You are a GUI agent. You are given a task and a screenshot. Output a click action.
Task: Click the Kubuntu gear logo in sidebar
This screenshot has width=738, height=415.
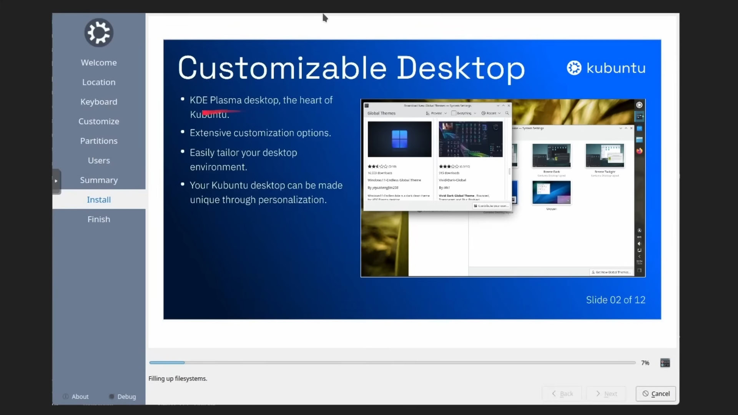pyautogui.click(x=99, y=33)
